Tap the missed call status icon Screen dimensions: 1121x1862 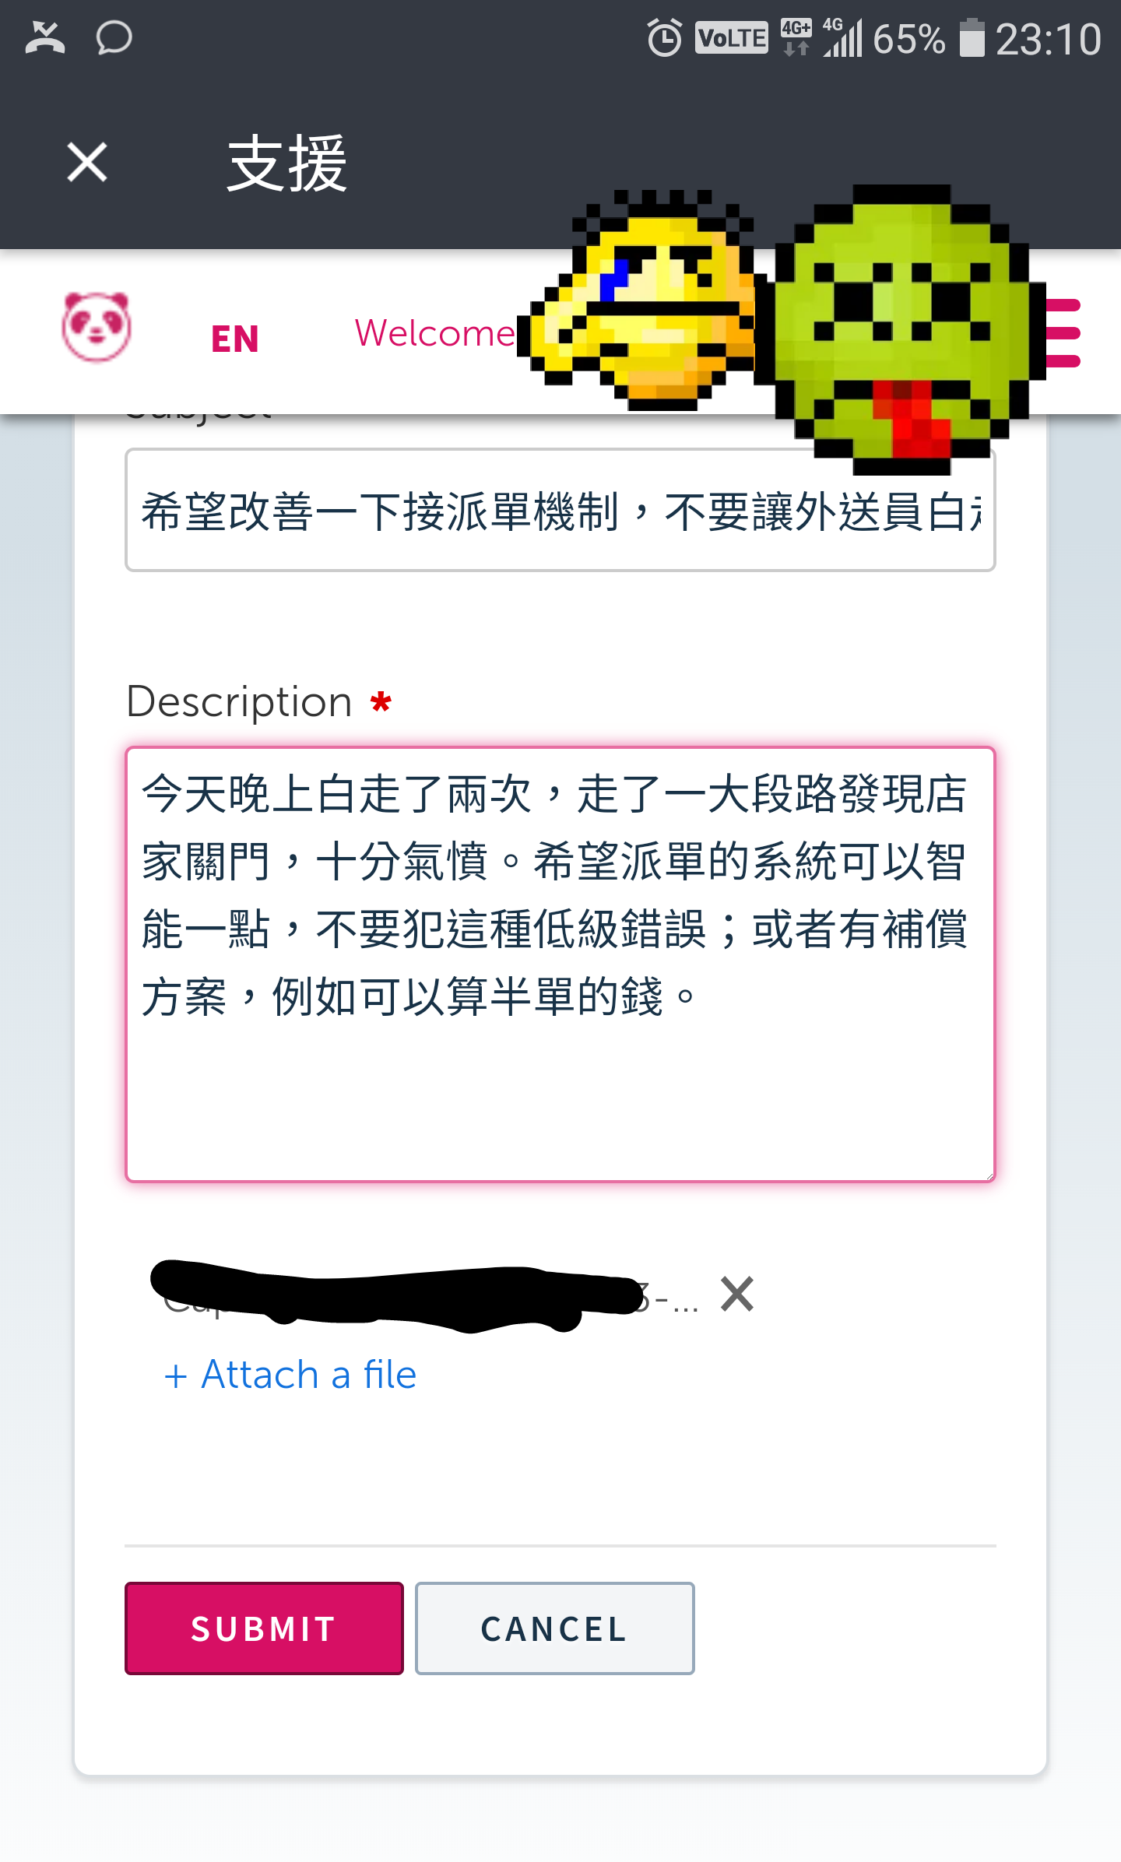45,37
